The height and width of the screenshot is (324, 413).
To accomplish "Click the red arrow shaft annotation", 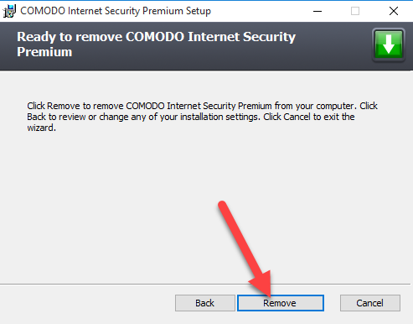I will (240, 241).
